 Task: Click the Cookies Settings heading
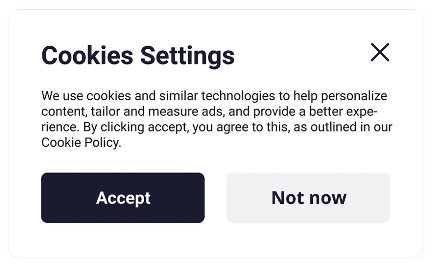click(x=138, y=55)
